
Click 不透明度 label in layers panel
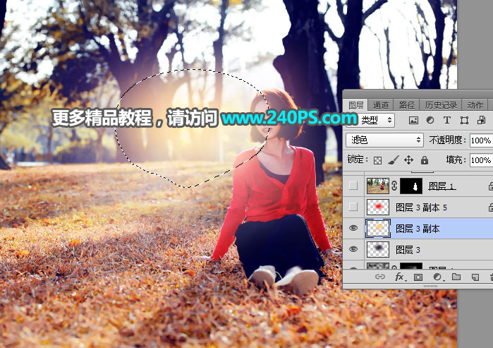[448, 140]
